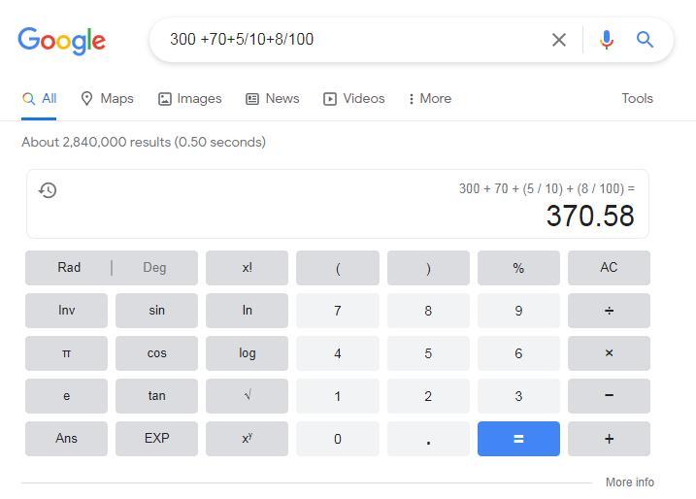Open calculator history clock icon
The height and width of the screenshot is (499, 696).
[x=48, y=190]
